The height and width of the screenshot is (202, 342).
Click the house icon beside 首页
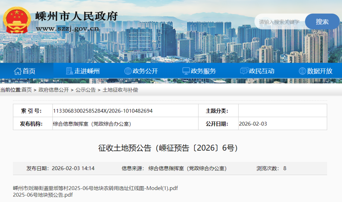(17, 71)
